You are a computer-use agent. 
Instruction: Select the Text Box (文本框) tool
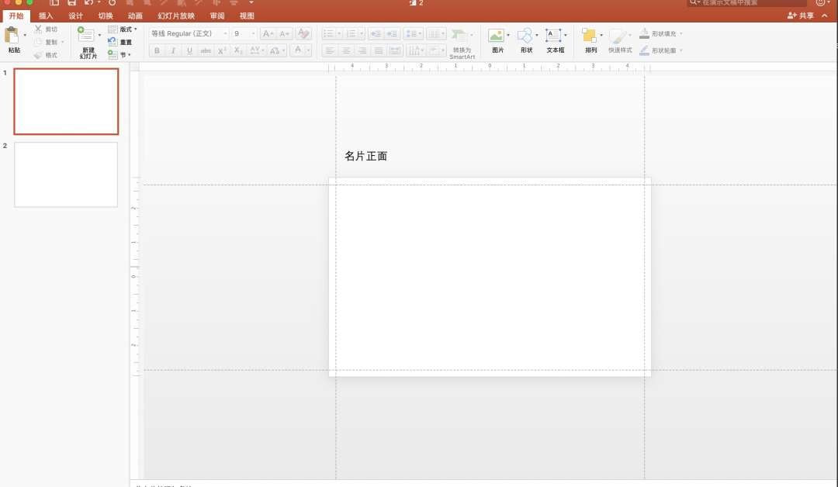(x=554, y=36)
